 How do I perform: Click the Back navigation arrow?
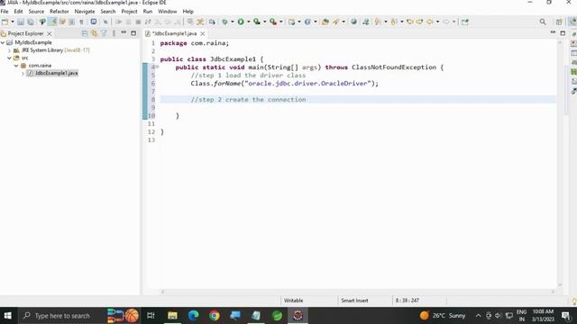(x=429, y=22)
